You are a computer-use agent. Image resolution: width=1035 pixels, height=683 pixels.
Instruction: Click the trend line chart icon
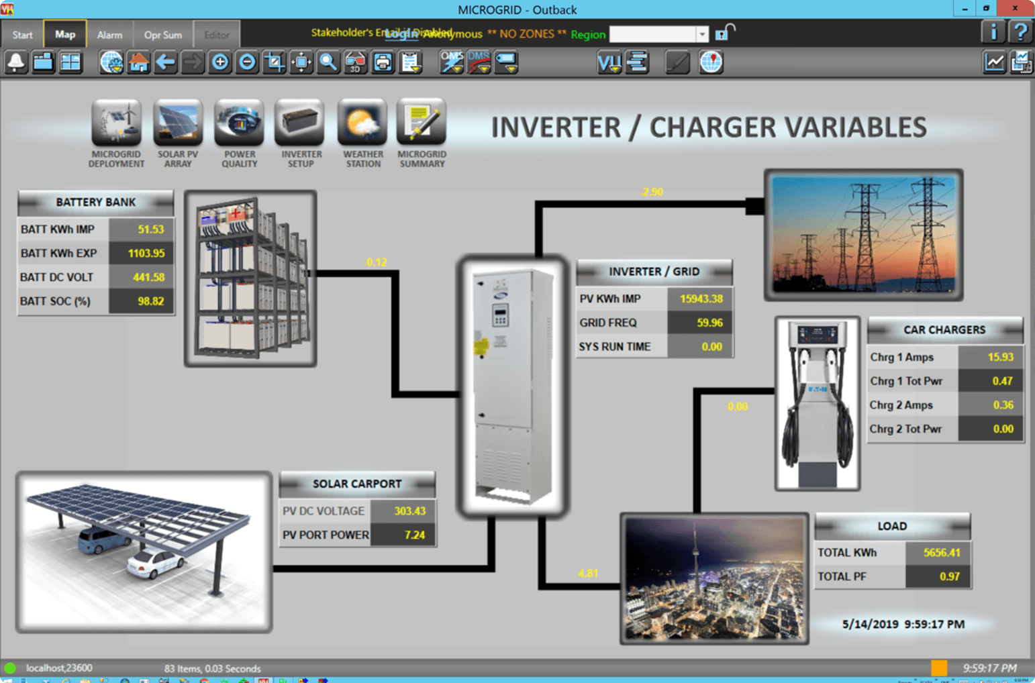click(994, 62)
